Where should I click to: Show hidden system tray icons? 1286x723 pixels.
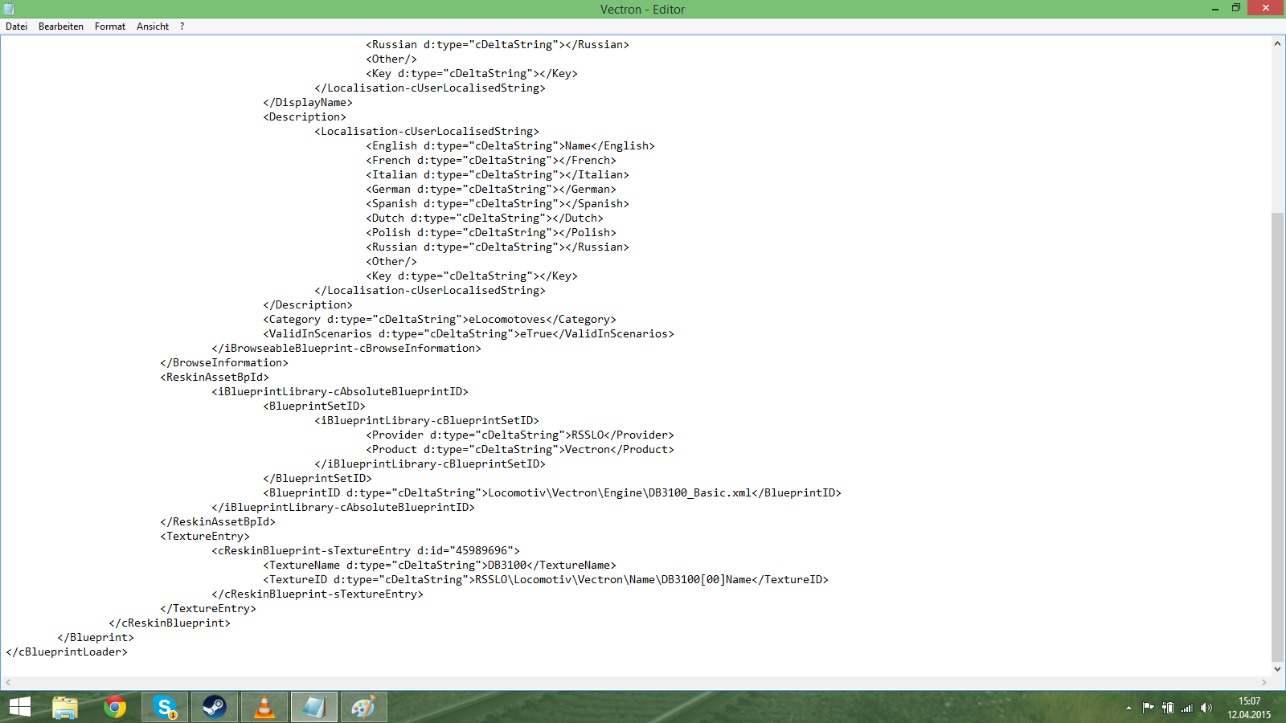[x=1128, y=708]
